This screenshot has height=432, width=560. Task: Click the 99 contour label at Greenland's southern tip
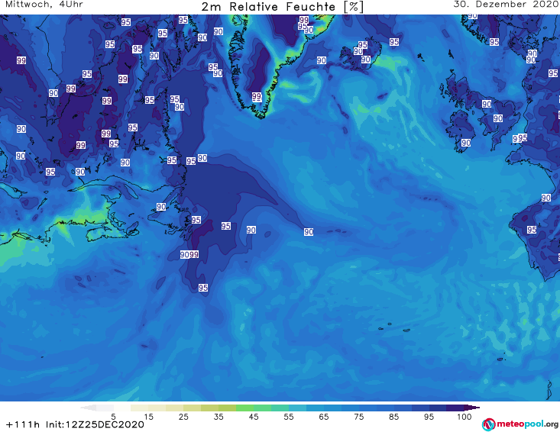[257, 96]
